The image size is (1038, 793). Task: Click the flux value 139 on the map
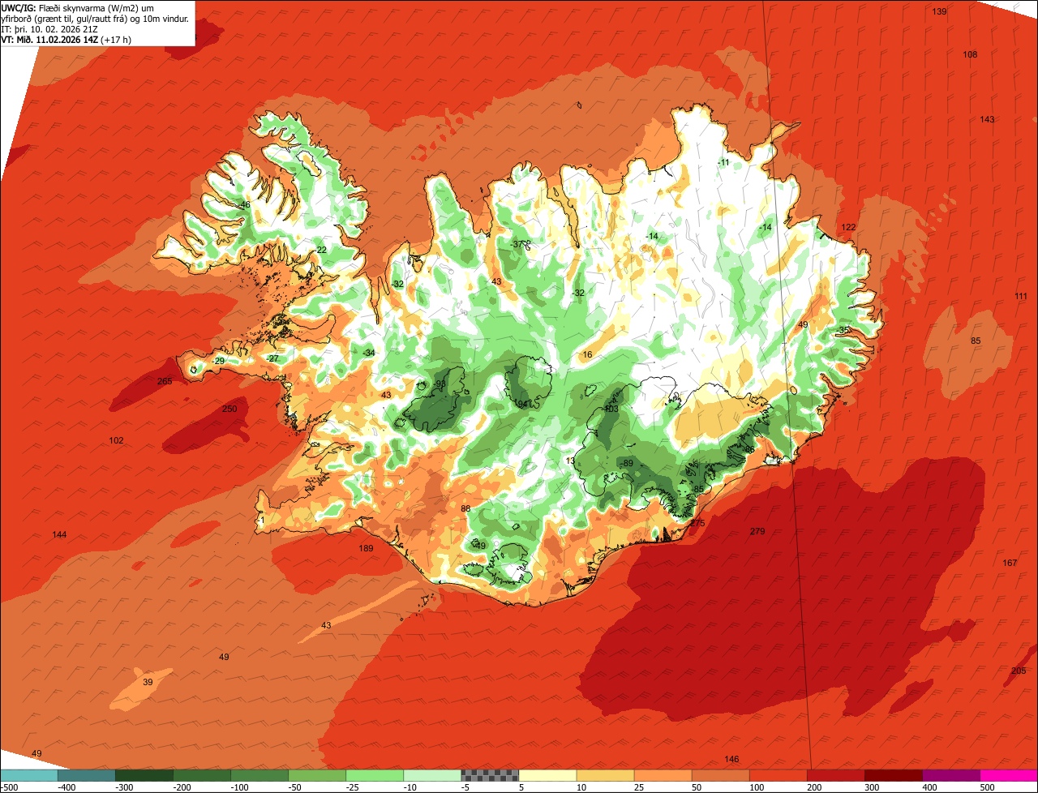939,11
